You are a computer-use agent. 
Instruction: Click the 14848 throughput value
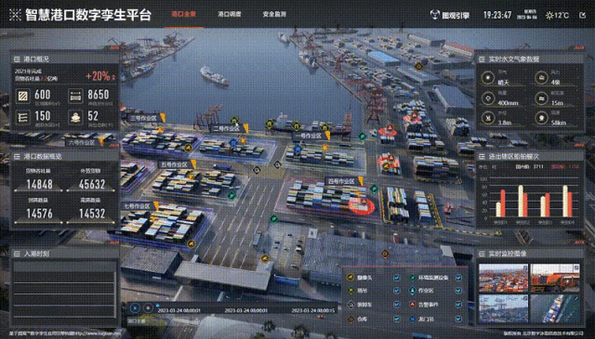(39, 184)
